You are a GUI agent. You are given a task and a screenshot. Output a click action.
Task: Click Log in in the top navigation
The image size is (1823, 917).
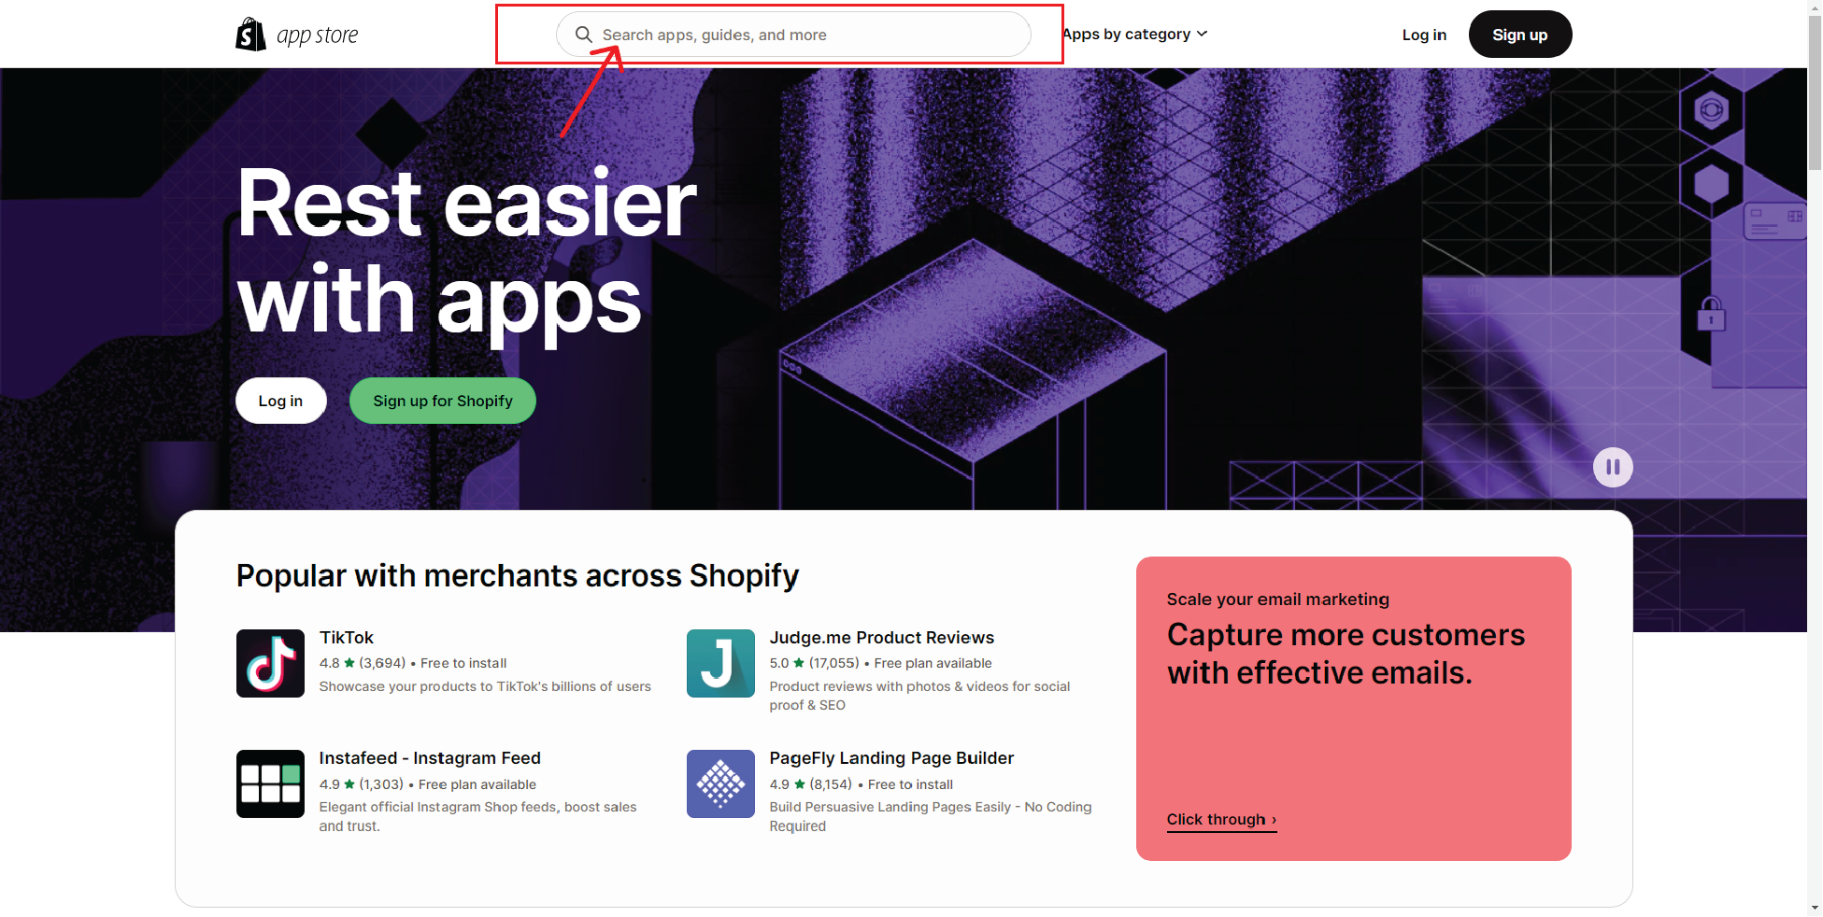point(1423,35)
